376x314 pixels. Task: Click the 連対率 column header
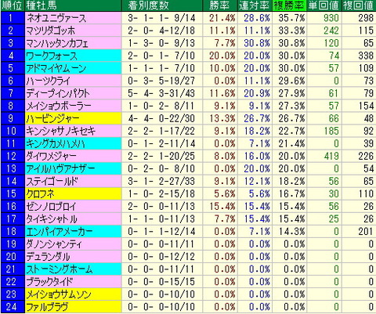(254, 5)
